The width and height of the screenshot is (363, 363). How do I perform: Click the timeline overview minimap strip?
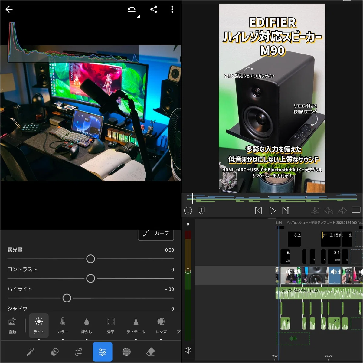[272, 198]
